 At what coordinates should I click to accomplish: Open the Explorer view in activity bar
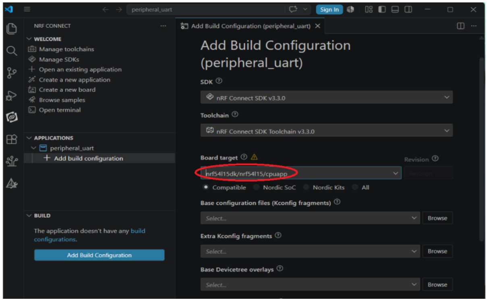pos(12,29)
